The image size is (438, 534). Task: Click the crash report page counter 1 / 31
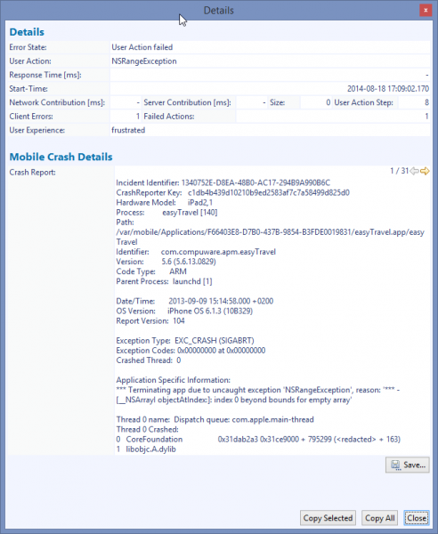tap(399, 171)
